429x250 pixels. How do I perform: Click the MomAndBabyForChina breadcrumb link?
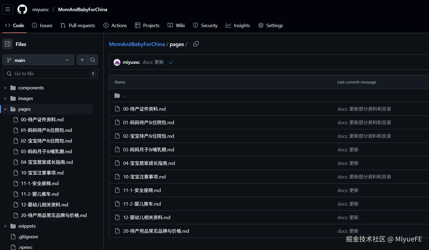[x=137, y=44]
